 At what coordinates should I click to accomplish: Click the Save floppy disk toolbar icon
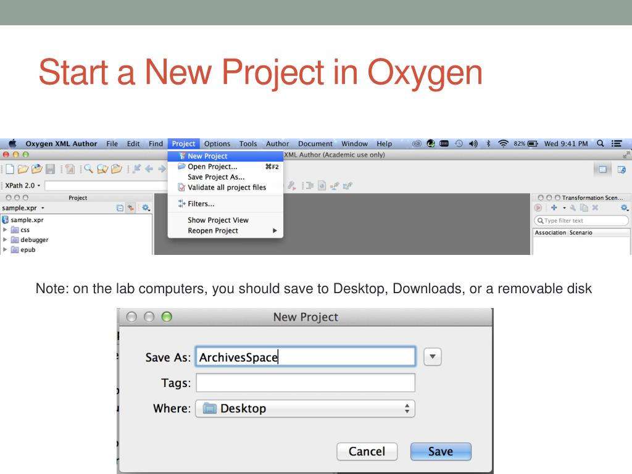50,169
